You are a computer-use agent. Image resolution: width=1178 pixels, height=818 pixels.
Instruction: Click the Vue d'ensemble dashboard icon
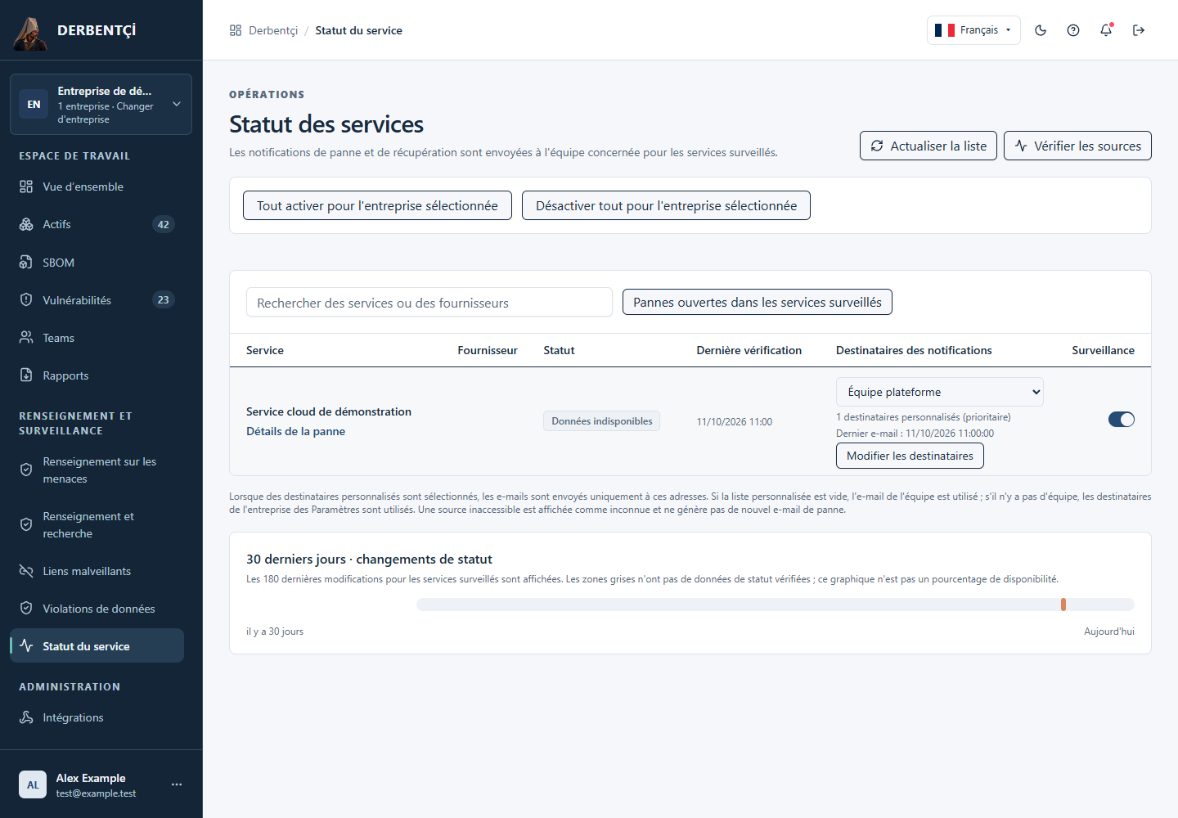26,187
